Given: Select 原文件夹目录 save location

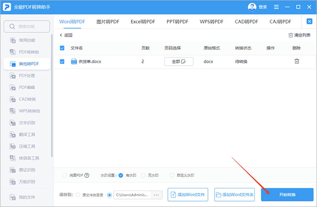Looking at the screenshot, I should (78, 195).
